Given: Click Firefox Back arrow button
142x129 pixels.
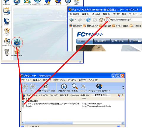Looking at the screenshot, I should coord(72,20).
